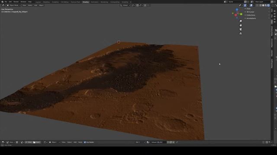The width and height of the screenshot is (277, 155).
Task: Switch to solid viewport shading
Action: [263, 5]
